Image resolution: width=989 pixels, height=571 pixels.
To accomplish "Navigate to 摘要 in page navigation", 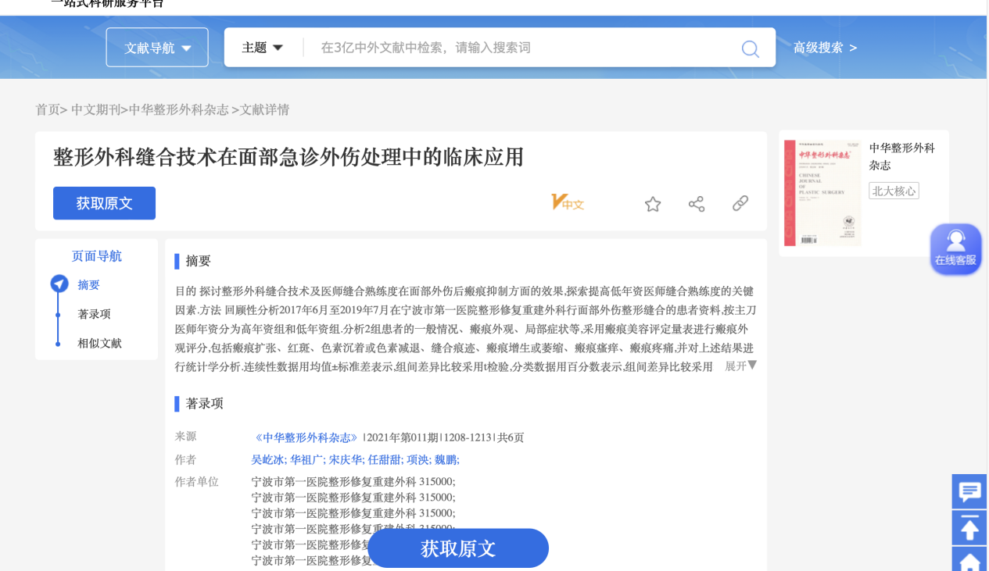I will click(x=89, y=285).
